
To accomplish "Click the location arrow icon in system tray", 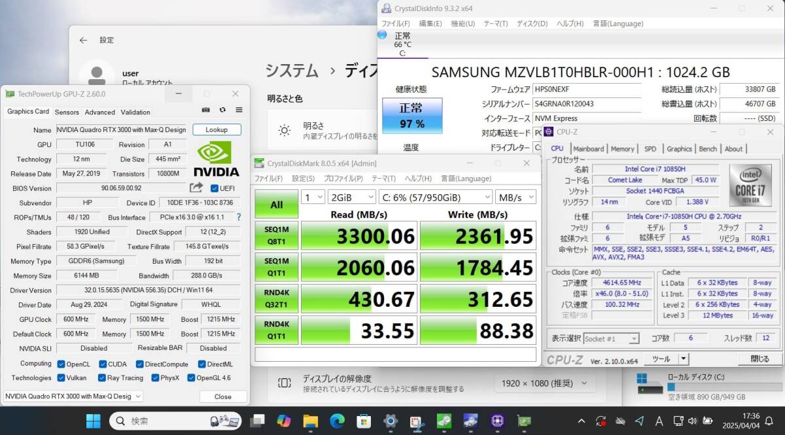I will pyautogui.click(x=639, y=420).
